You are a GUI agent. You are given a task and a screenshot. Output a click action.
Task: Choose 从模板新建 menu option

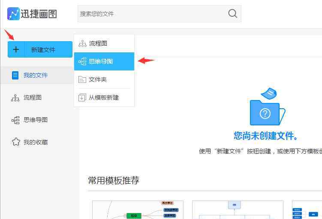(104, 97)
